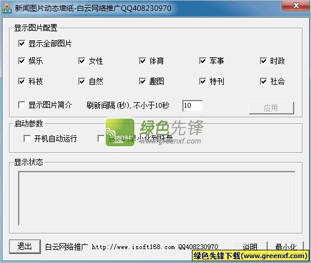Click the 应用 apply button
Image resolution: width=311 pixels, height=263 pixels.
click(x=271, y=108)
